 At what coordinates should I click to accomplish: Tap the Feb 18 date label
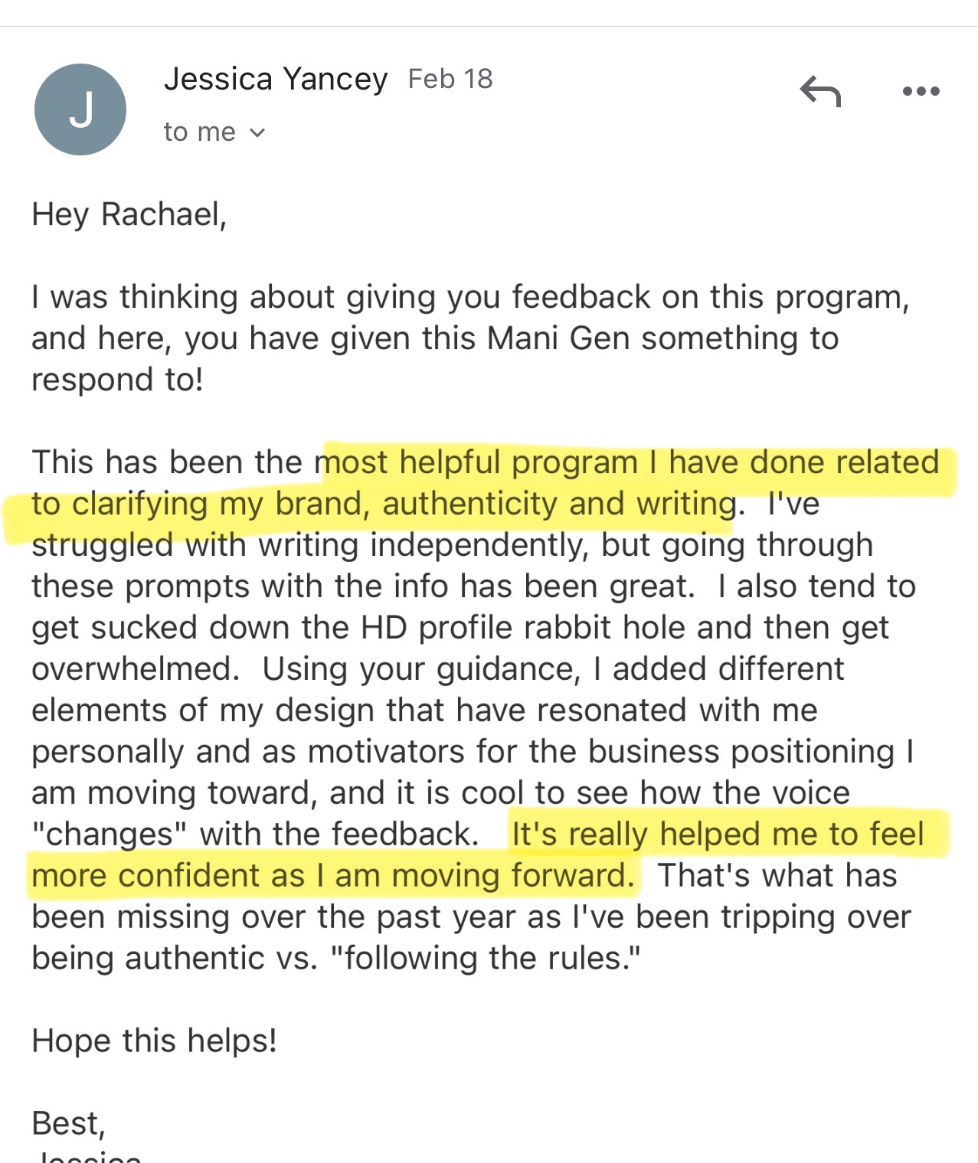pyautogui.click(x=450, y=80)
